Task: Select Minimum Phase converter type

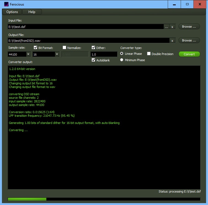Action: click(x=122, y=60)
